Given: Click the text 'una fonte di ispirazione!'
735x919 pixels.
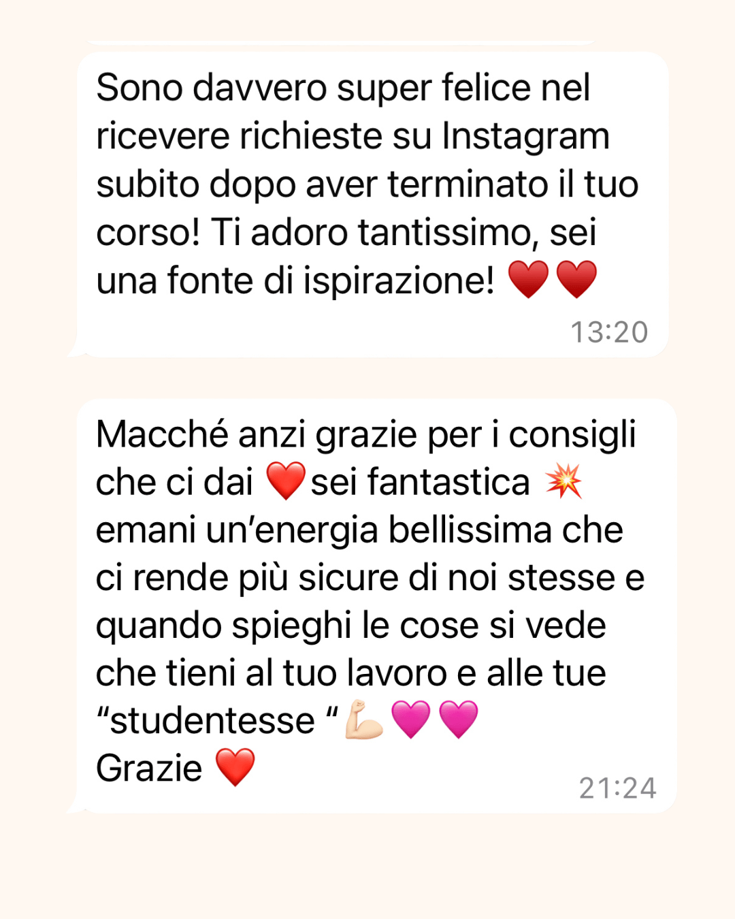Looking at the screenshot, I should coord(295,280).
